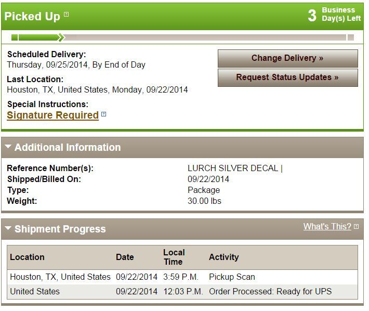Screen dimensions: 369x311
Task: Collapse the Shipment Progress section
Action: tap(8, 228)
